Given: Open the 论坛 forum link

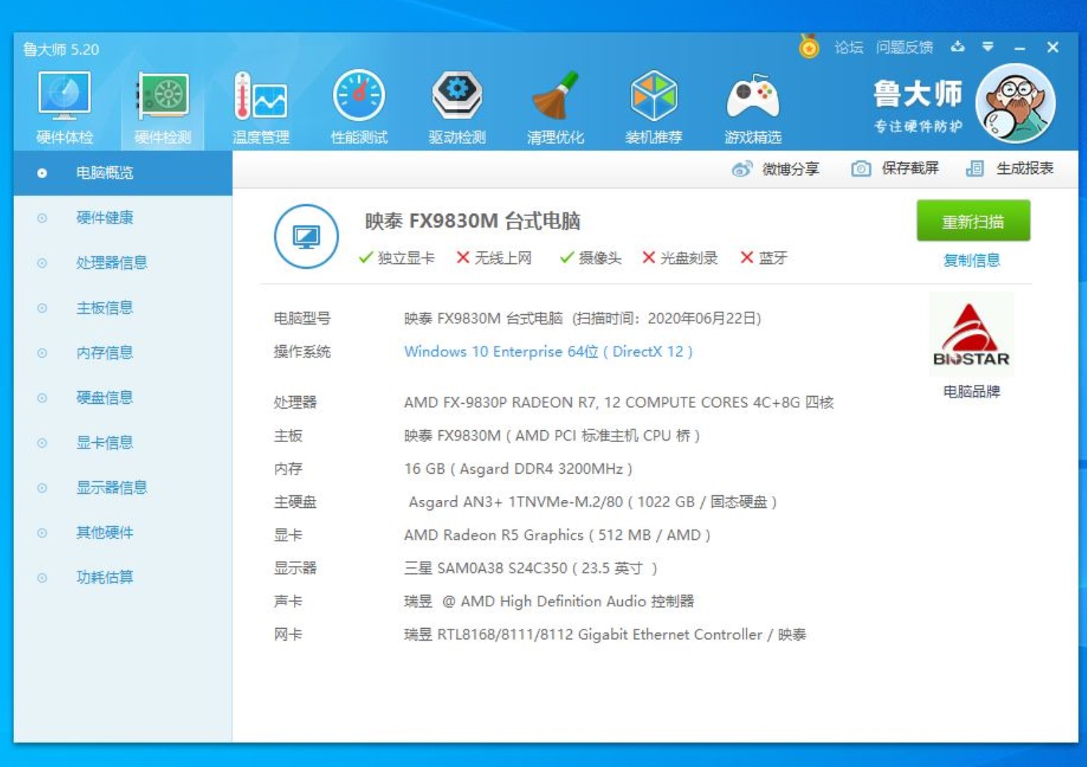Looking at the screenshot, I should [x=849, y=48].
